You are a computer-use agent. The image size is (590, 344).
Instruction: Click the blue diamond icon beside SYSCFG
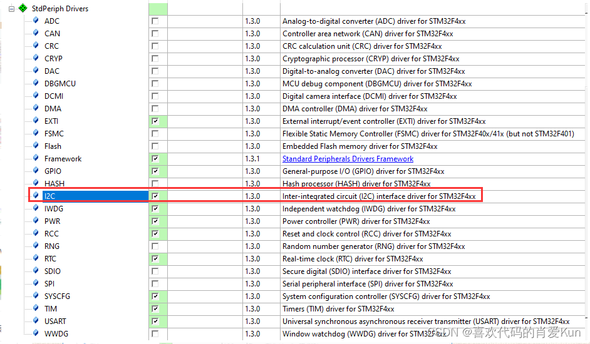pyautogui.click(x=36, y=295)
